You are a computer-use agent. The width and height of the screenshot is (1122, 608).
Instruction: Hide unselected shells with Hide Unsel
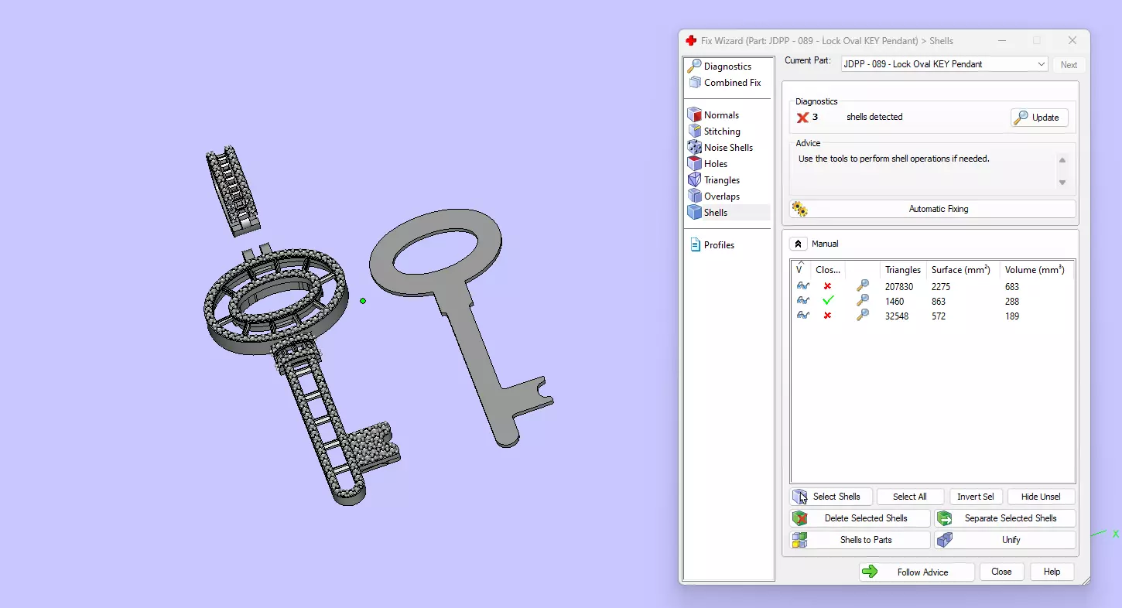pos(1041,497)
